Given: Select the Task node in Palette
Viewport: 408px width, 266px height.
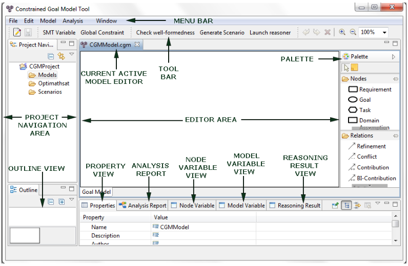Looking at the screenshot, I should point(359,110).
